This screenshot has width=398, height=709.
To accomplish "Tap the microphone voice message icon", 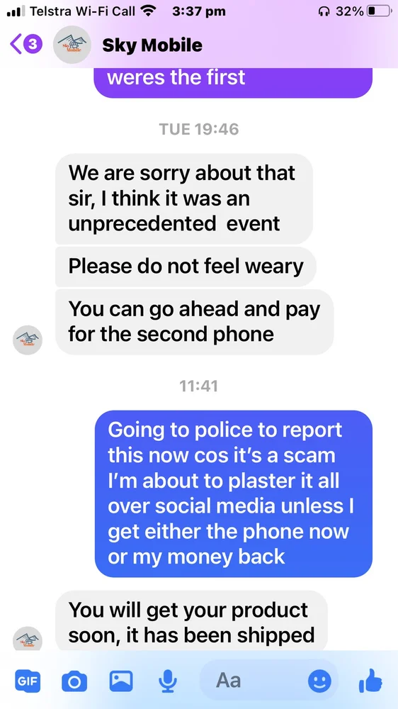I will [x=168, y=681].
